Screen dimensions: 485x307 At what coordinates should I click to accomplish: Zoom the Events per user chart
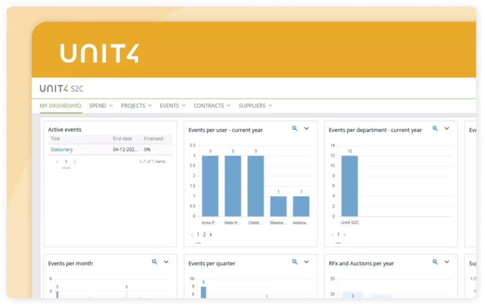point(295,128)
